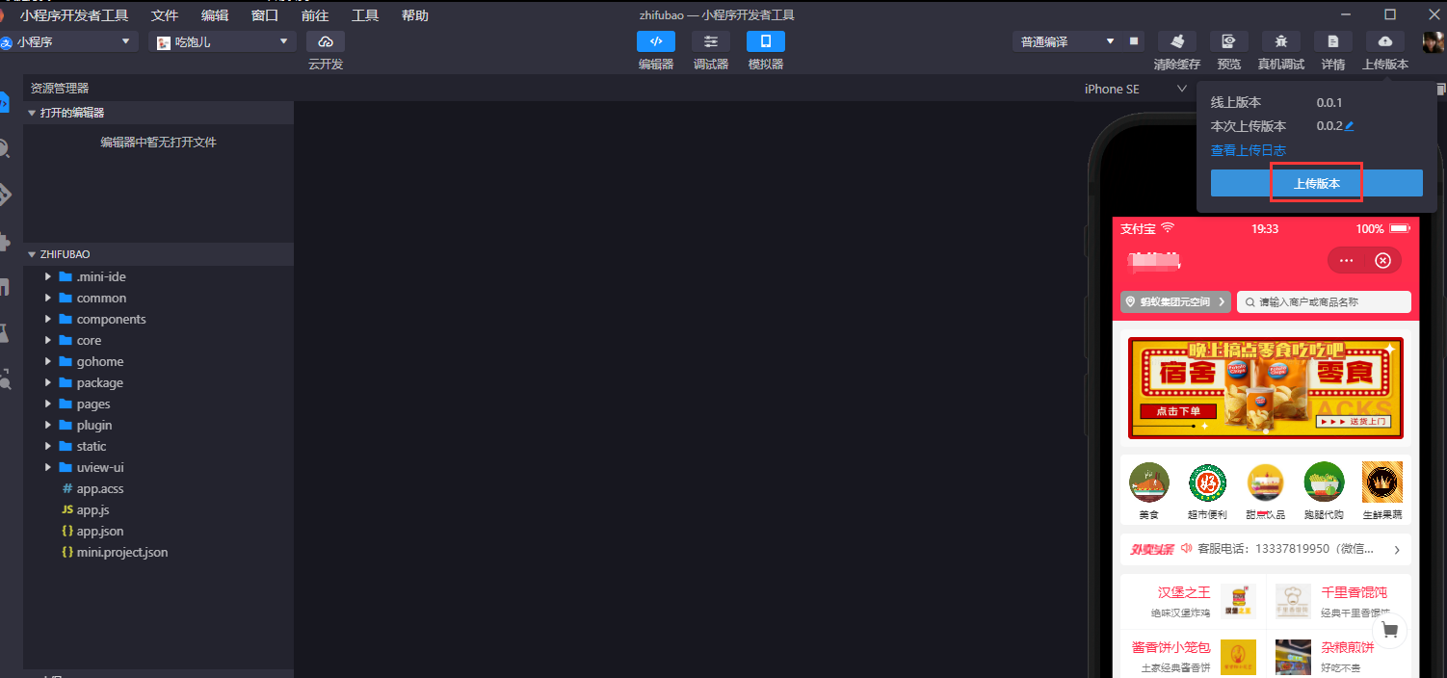Viewport: 1447px width, 678px height.
Task: Tap the 生鲜果蔬 category icon
Action: pos(1382,483)
